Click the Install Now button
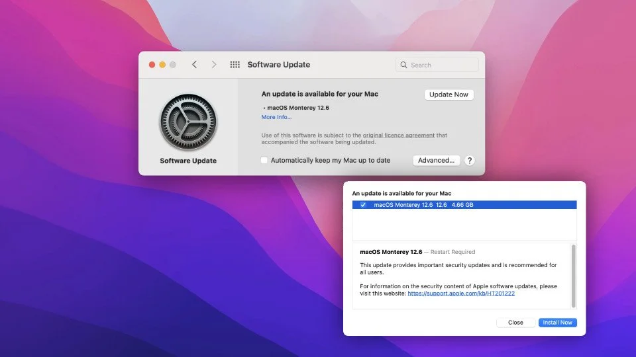Screen dimensions: 636x357 coord(557,323)
